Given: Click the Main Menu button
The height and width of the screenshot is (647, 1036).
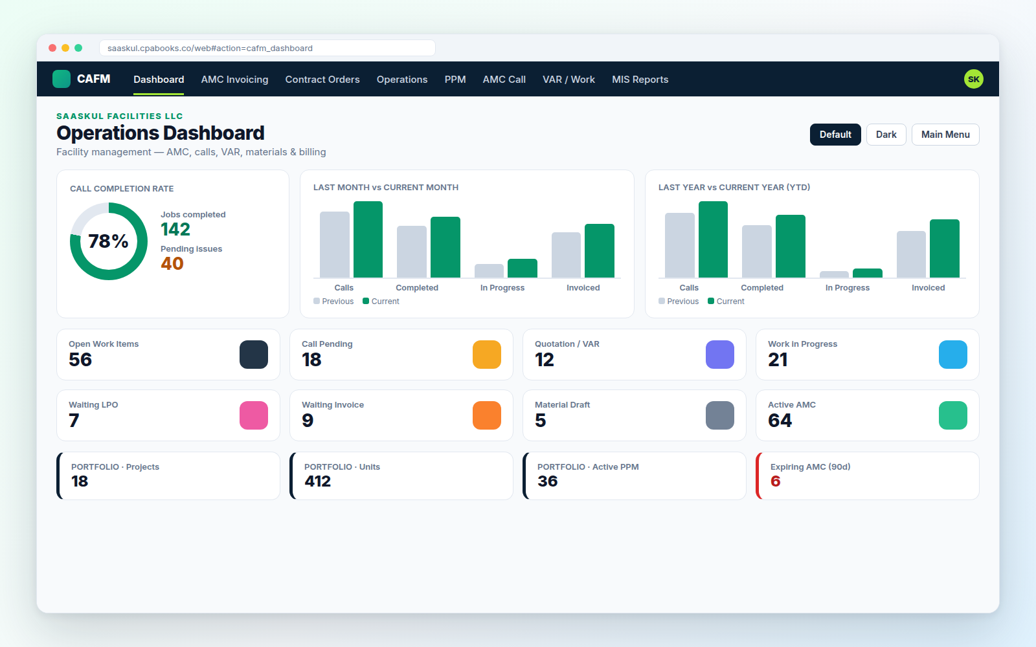Looking at the screenshot, I should click(945, 135).
